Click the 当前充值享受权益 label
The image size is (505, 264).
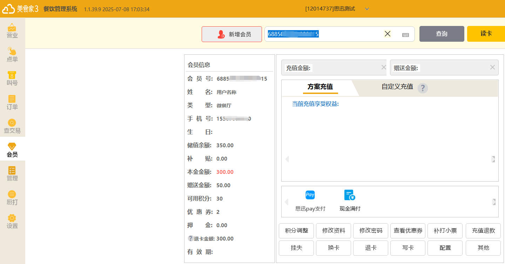point(315,104)
